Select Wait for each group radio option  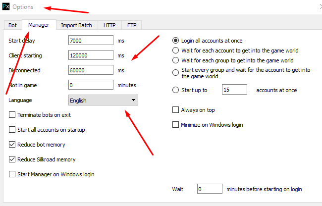click(x=175, y=60)
